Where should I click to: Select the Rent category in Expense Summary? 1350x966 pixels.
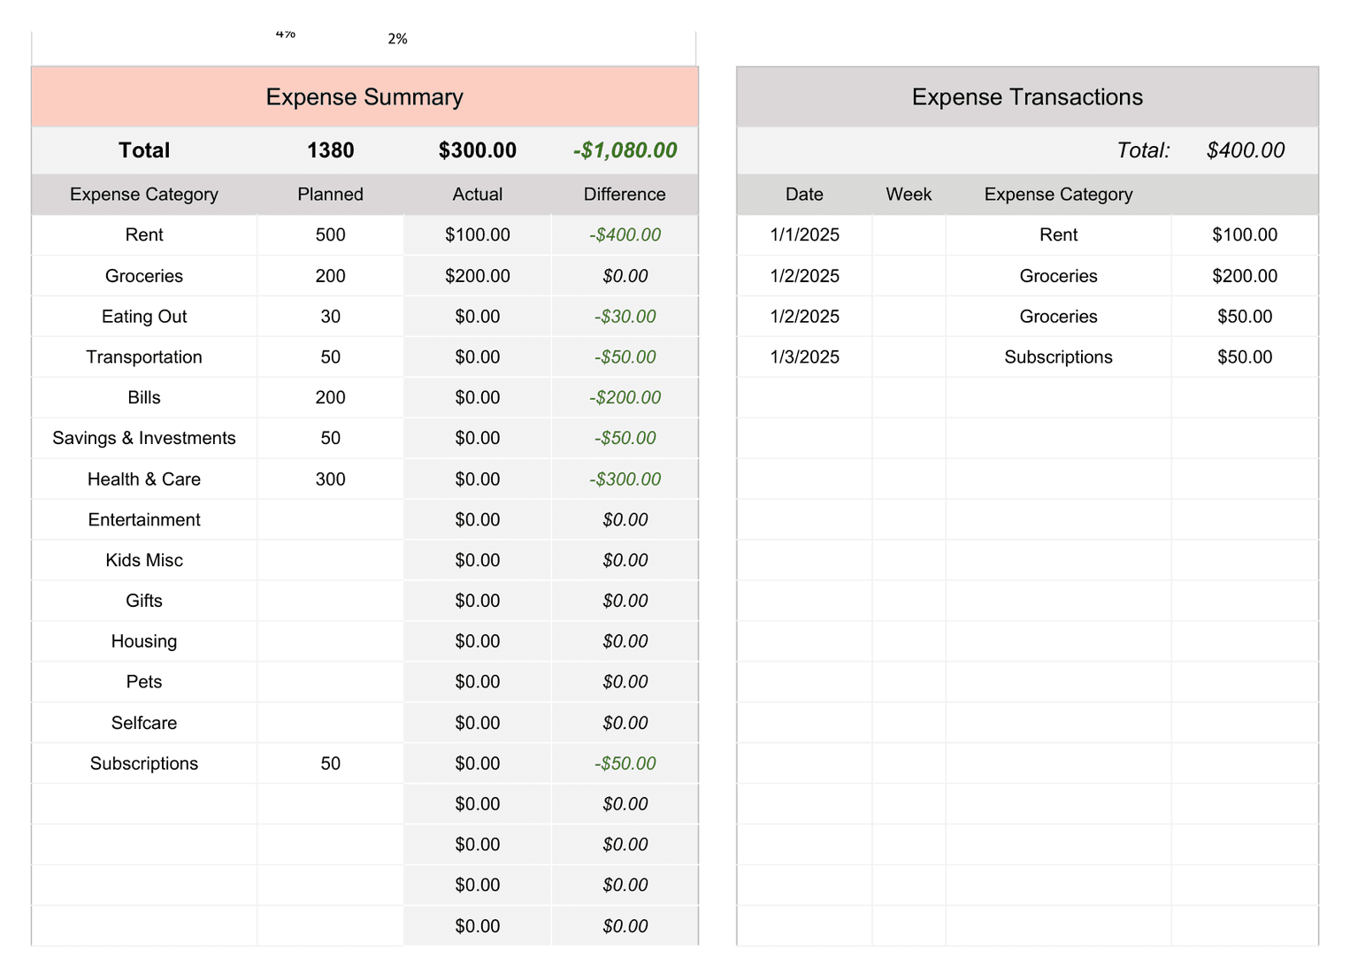click(144, 234)
